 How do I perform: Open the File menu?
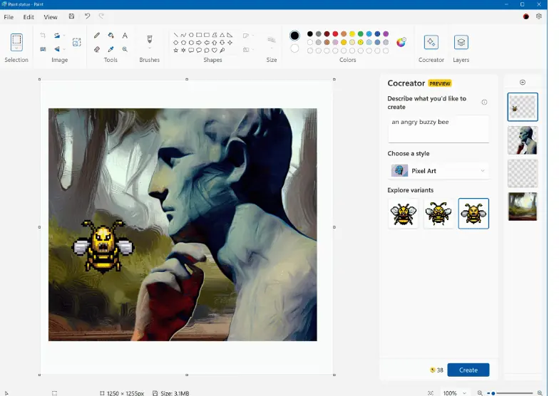(9, 17)
